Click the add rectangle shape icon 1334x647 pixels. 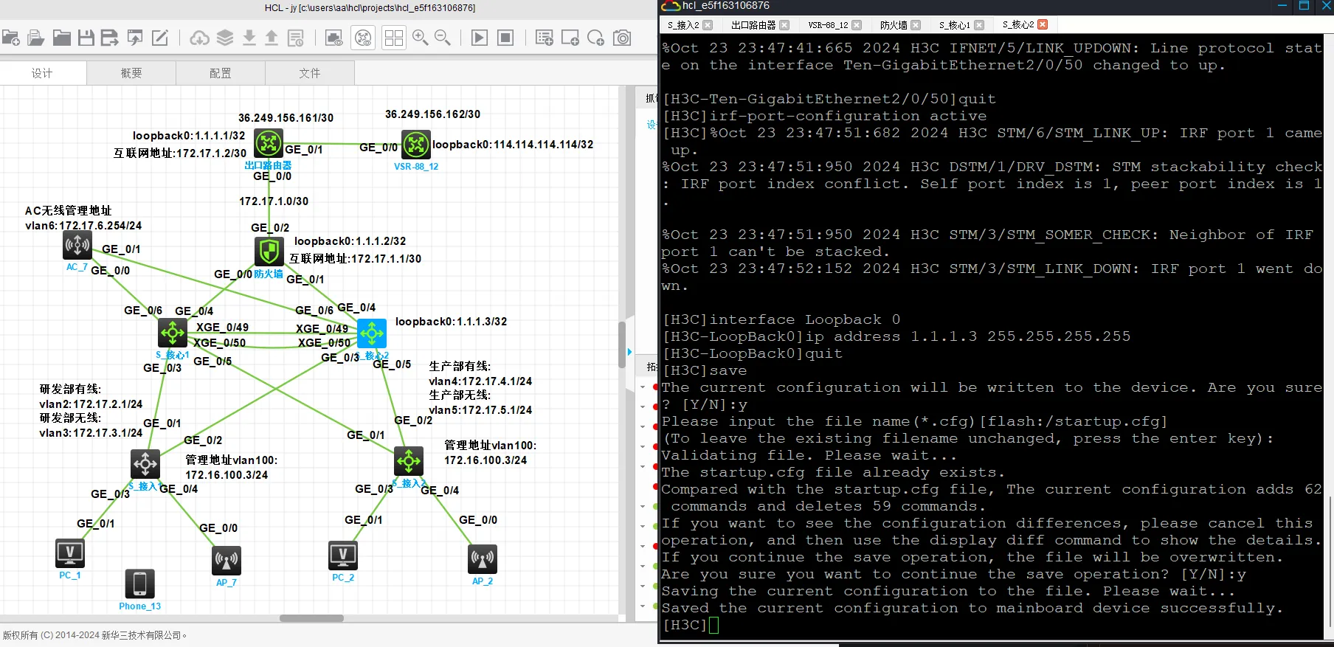[570, 38]
